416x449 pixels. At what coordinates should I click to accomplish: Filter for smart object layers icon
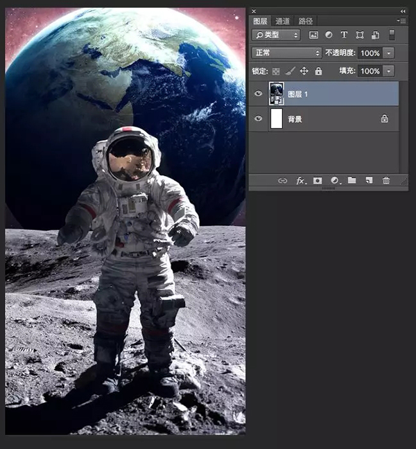click(375, 35)
